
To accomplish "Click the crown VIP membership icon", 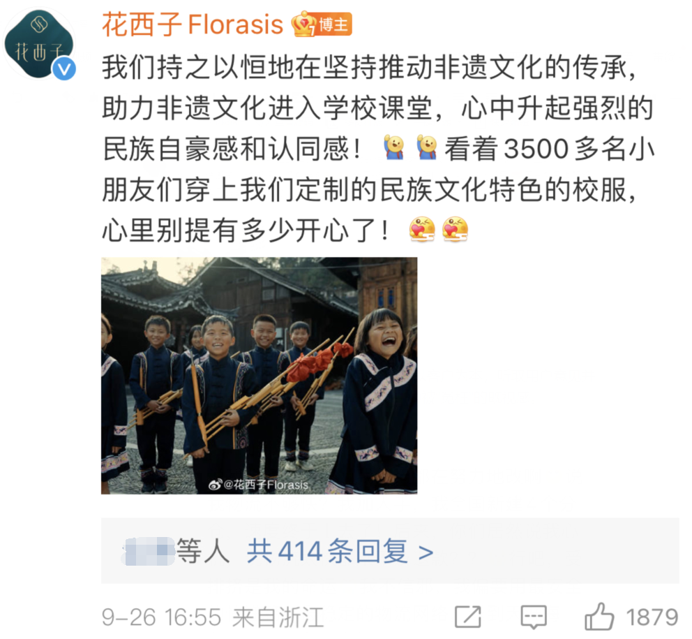I will 303,24.
